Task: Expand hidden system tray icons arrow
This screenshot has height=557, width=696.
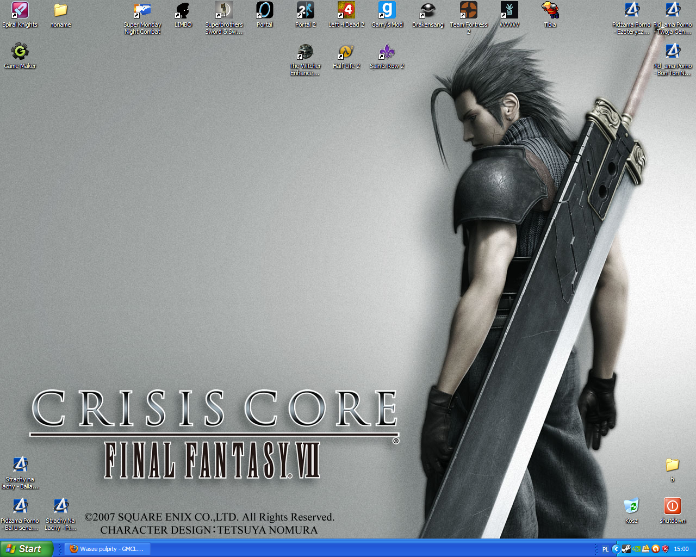Action: (x=616, y=549)
